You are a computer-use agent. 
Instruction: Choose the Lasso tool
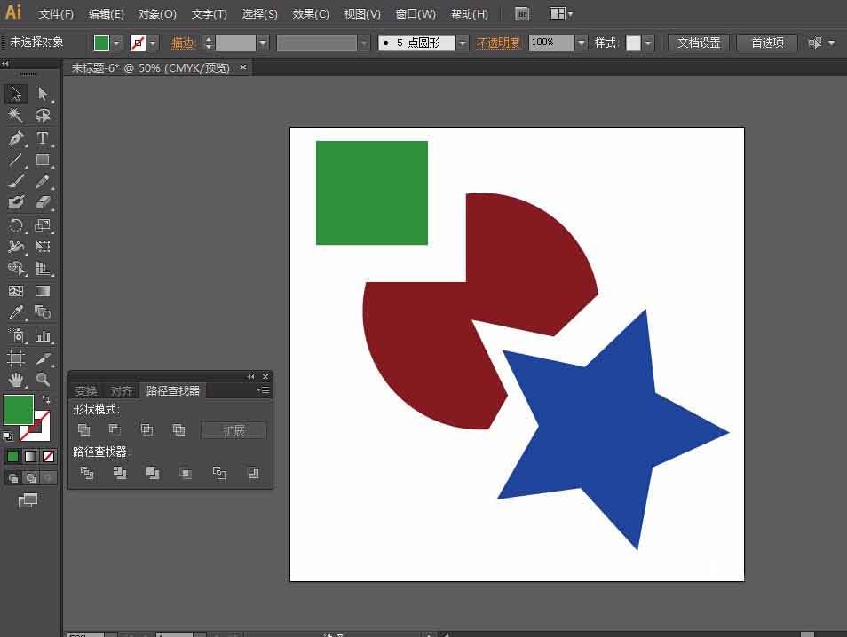43,115
